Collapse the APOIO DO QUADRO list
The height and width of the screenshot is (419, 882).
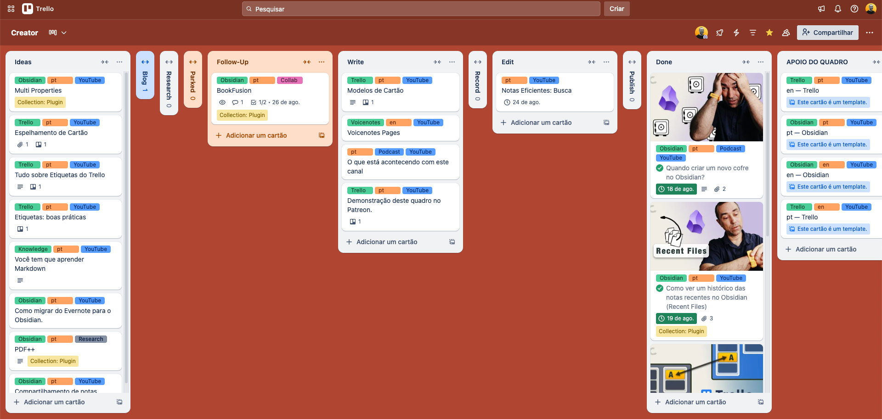pos(876,62)
